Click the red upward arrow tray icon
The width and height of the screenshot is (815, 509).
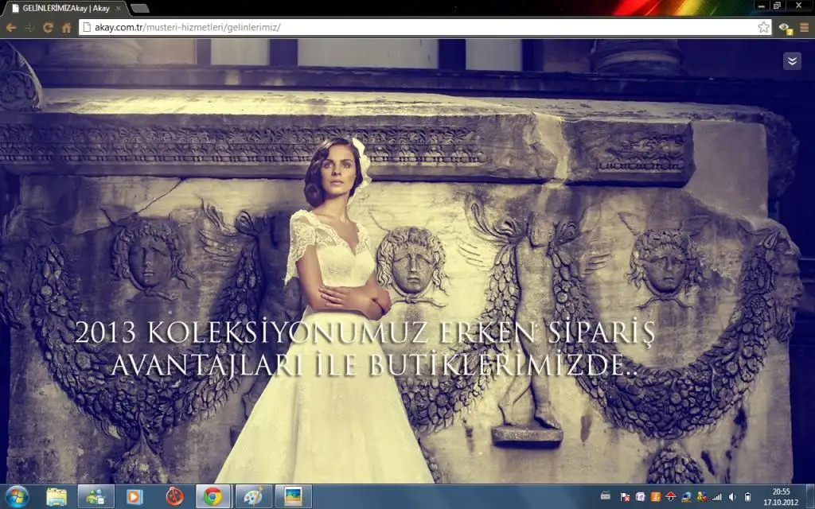[x=671, y=497]
